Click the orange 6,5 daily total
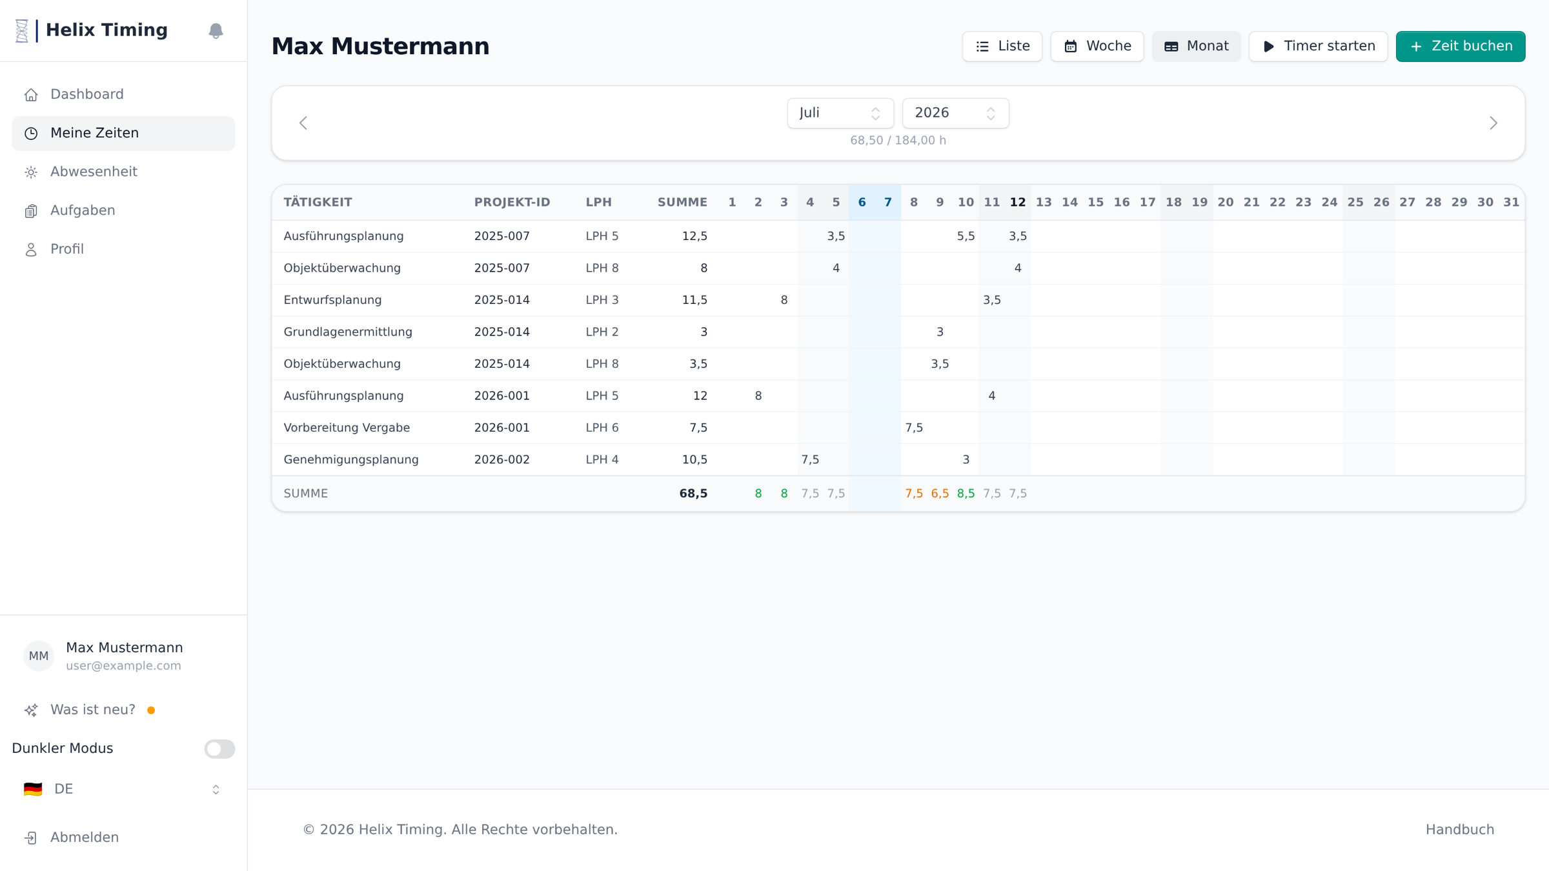Image resolution: width=1549 pixels, height=871 pixels. point(940,494)
